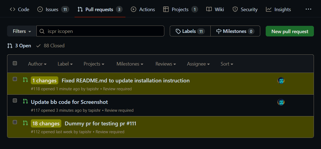Open the 88 Closed pull requests link
The width and height of the screenshot is (321, 149).
pos(51,46)
